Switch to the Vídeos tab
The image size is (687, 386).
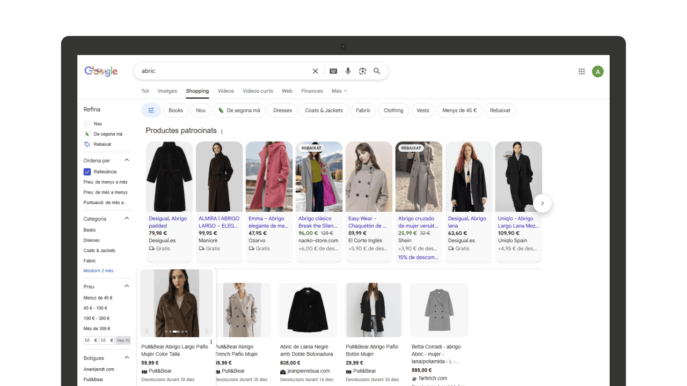tap(225, 91)
